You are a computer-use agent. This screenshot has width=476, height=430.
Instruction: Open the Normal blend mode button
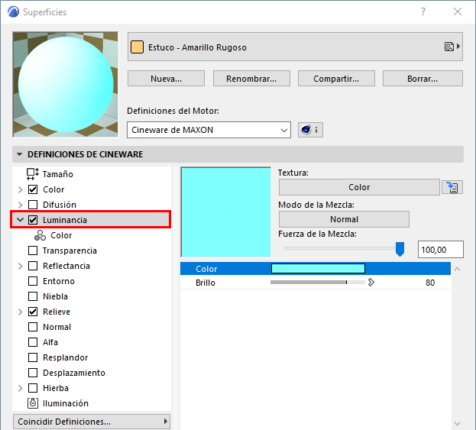pos(344,219)
